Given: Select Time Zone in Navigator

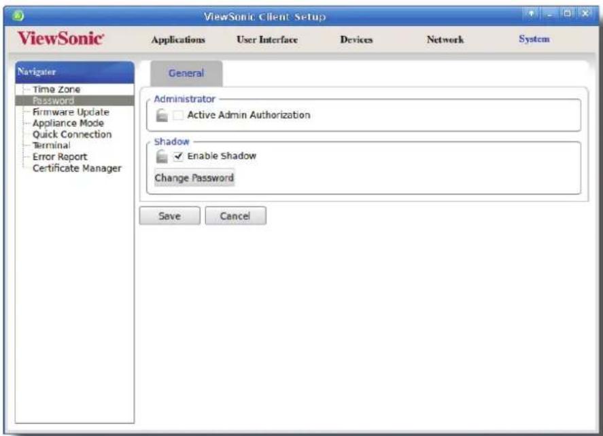Looking at the screenshot, I should pos(56,90).
